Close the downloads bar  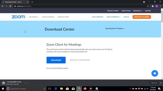[161, 83]
